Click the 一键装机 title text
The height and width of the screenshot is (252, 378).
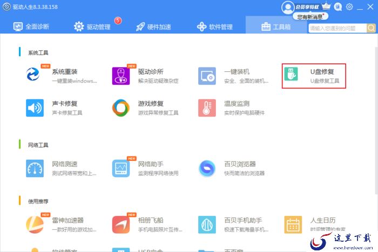point(237,72)
